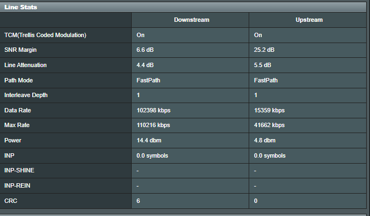Click the INP-SHINE row label
This screenshot has height=216, width=370.
coord(19,170)
